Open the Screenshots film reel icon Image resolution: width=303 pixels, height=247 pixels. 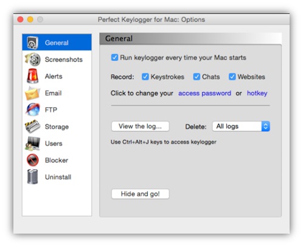tap(32, 60)
